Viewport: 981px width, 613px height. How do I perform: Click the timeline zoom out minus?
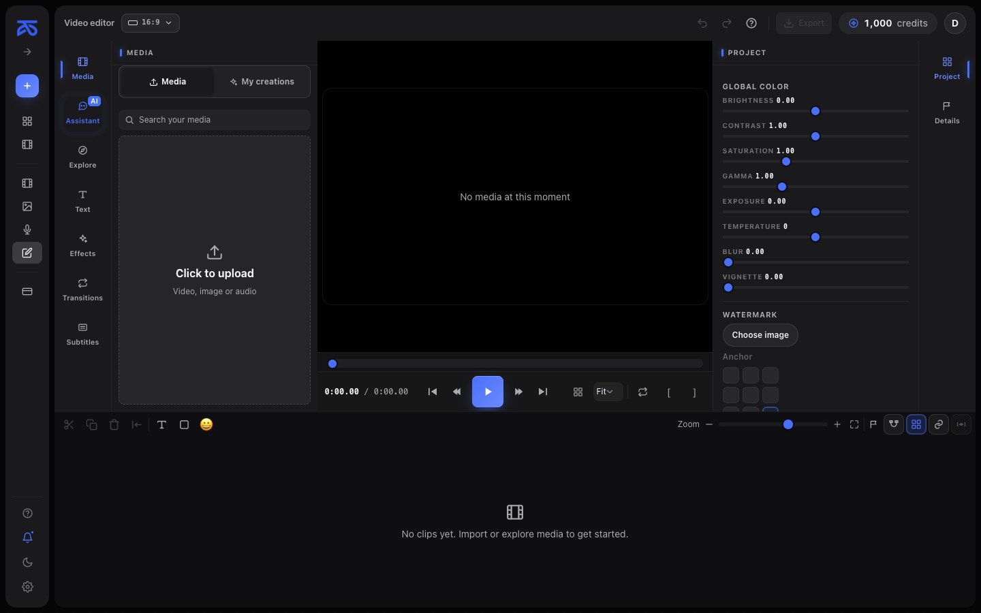point(709,424)
